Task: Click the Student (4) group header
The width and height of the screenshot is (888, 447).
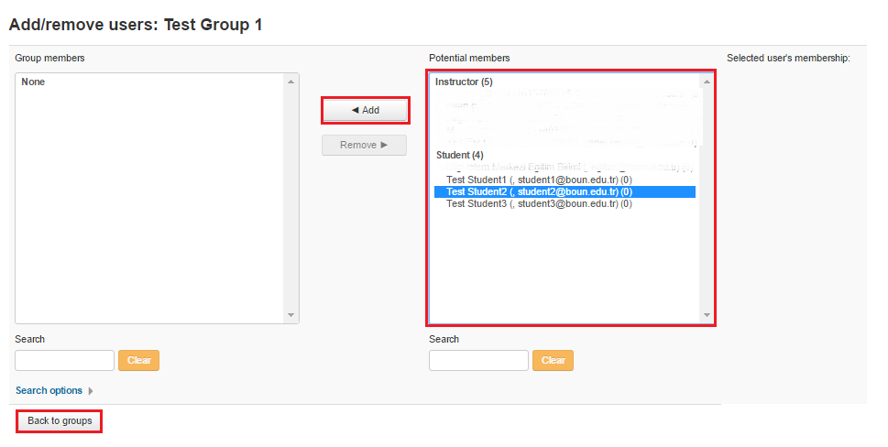Action: [459, 155]
